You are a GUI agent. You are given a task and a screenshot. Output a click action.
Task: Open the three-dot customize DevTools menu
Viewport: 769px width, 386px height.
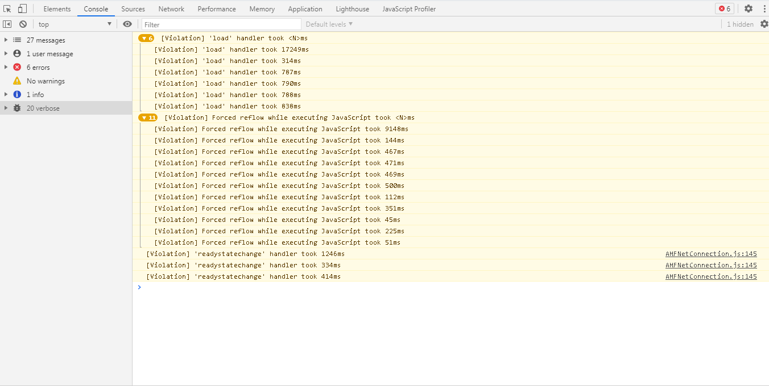click(764, 9)
